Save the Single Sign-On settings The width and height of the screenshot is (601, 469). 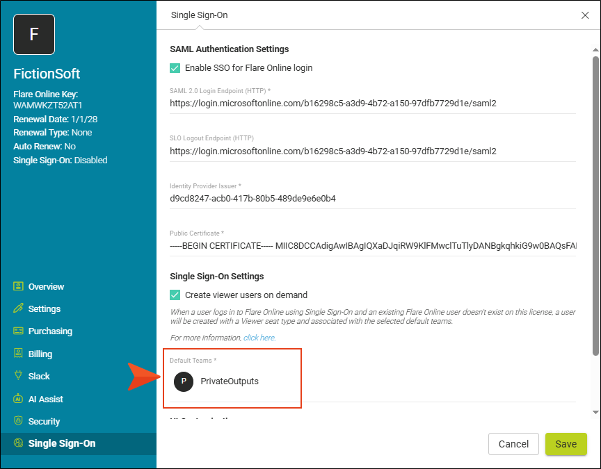point(566,444)
